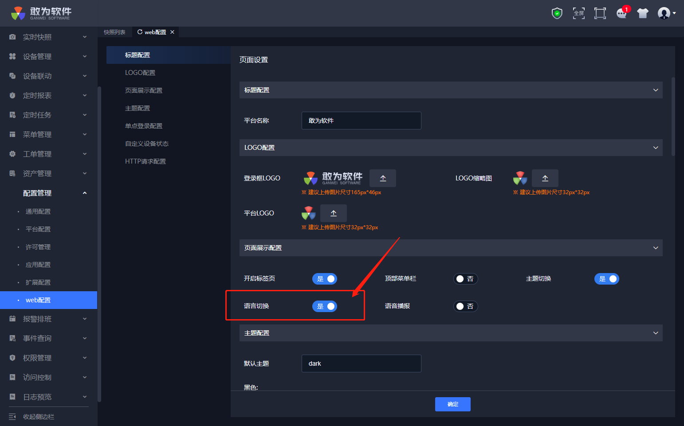
Task: Upload a new 登录框LOGO image
Action: [383, 178]
